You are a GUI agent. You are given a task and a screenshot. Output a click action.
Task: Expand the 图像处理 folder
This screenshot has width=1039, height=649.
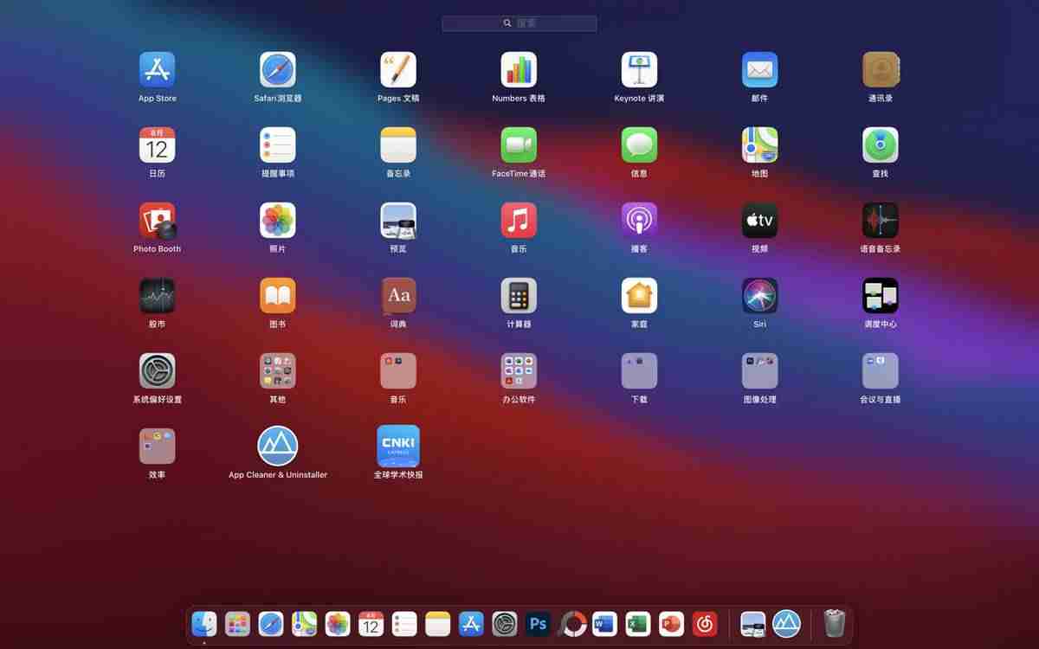(759, 371)
